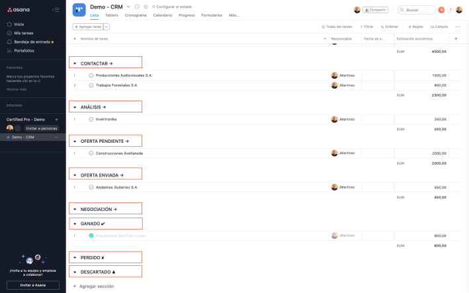
Task: Add a column with plus icon in header
Action: 456,38
